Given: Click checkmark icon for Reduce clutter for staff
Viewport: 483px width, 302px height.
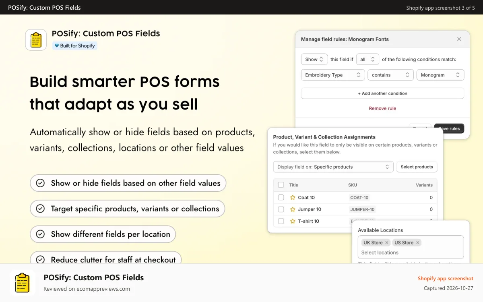Looking at the screenshot, I should 40,260.
